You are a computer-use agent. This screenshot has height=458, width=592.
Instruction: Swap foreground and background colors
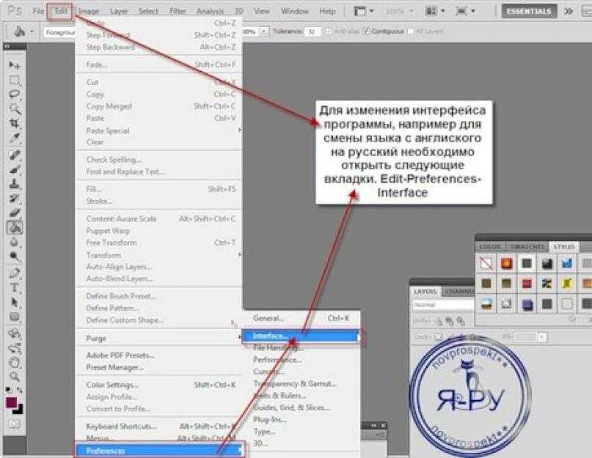pyautogui.click(x=20, y=390)
